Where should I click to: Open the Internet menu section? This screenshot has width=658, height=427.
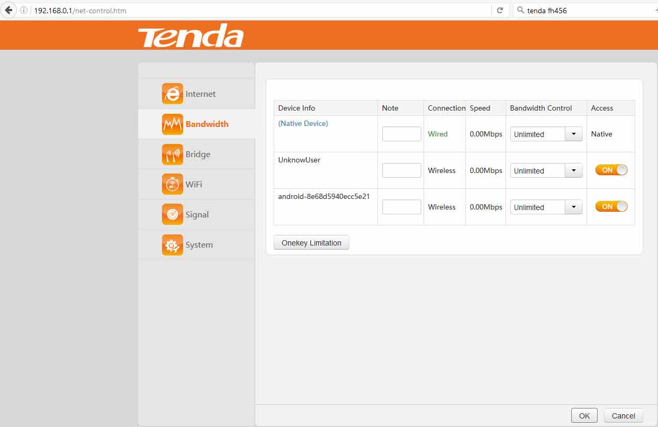pos(196,94)
